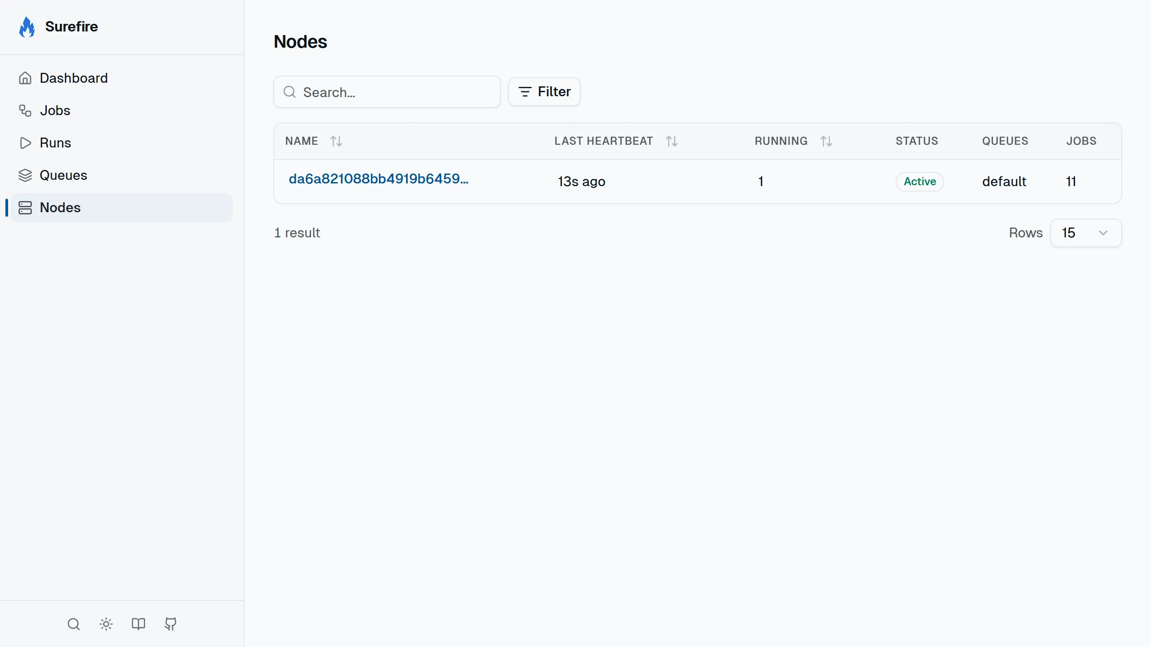The width and height of the screenshot is (1151, 647).
Task: Select the Jobs section in sidebar
Action: (55, 110)
